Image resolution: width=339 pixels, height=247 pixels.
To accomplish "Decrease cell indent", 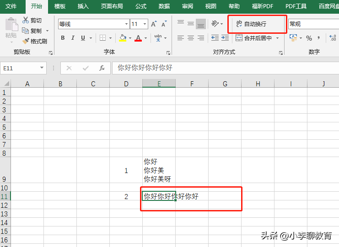I will [215, 38].
